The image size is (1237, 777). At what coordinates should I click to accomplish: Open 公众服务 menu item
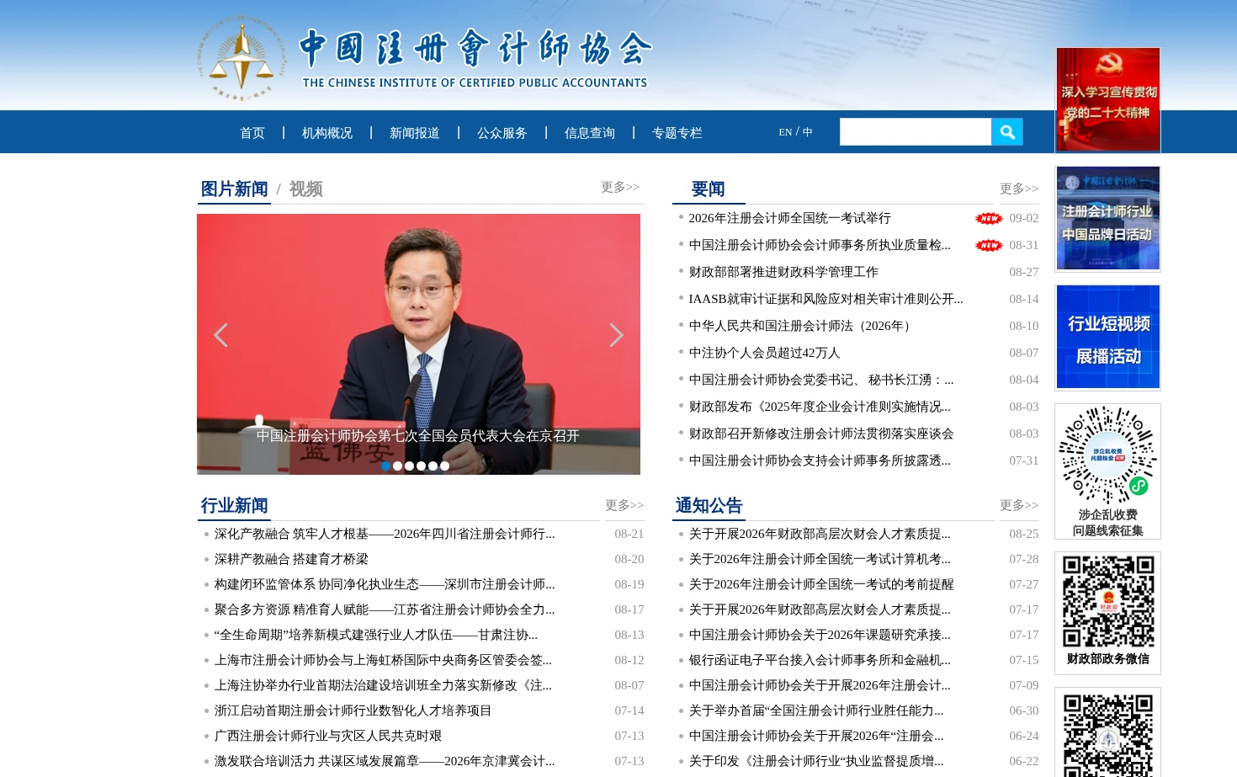tap(502, 133)
